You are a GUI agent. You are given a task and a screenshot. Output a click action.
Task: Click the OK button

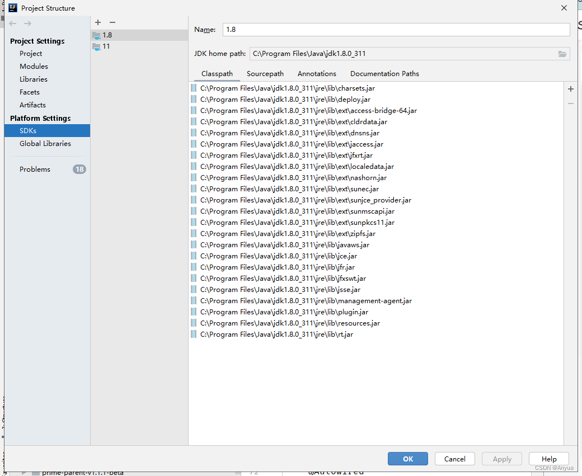[x=407, y=459]
